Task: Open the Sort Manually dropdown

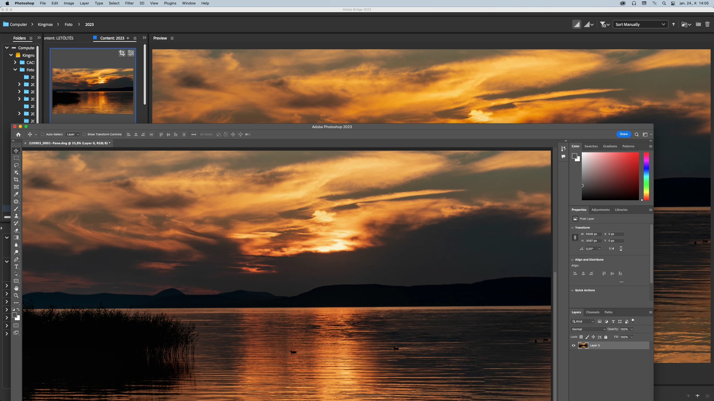Action: click(640, 25)
